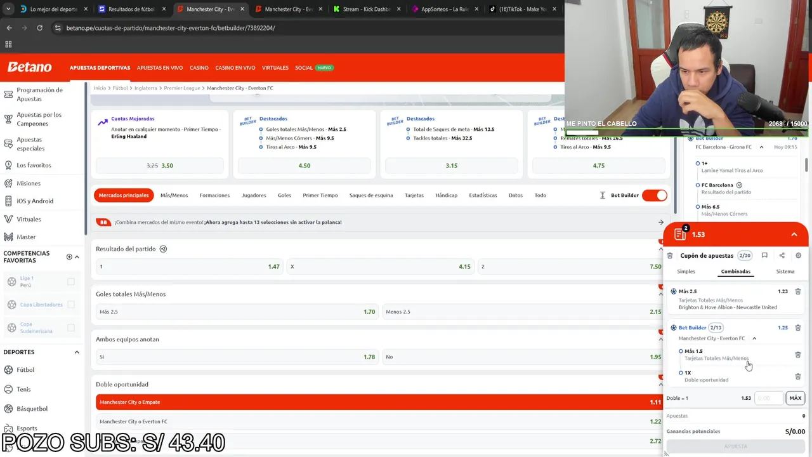Open the tab search dropdown arrow

pos(9,9)
